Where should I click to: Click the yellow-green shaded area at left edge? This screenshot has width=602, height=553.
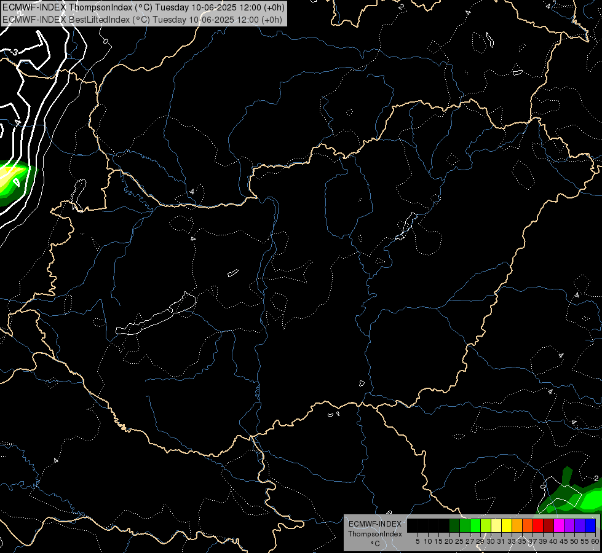click(14, 182)
